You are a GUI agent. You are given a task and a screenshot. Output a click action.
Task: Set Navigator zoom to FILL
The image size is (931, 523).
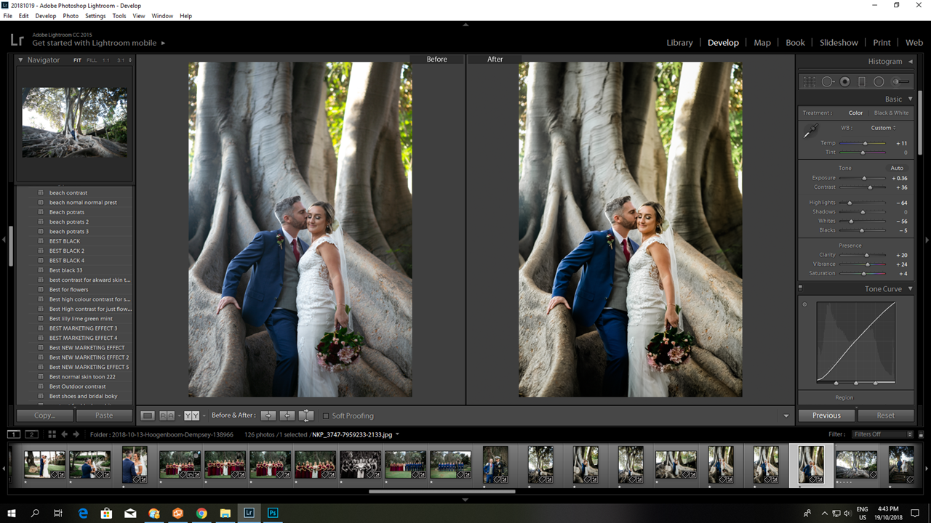(x=92, y=60)
